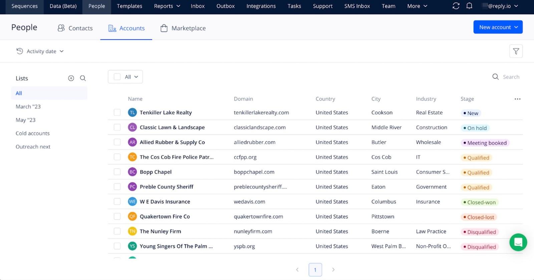Click the Closed-lost stage badge
Image resolution: width=534 pixels, height=280 pixels.
479,217
